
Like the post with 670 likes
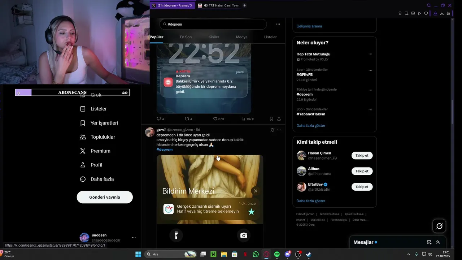click(x=218, y=119)
